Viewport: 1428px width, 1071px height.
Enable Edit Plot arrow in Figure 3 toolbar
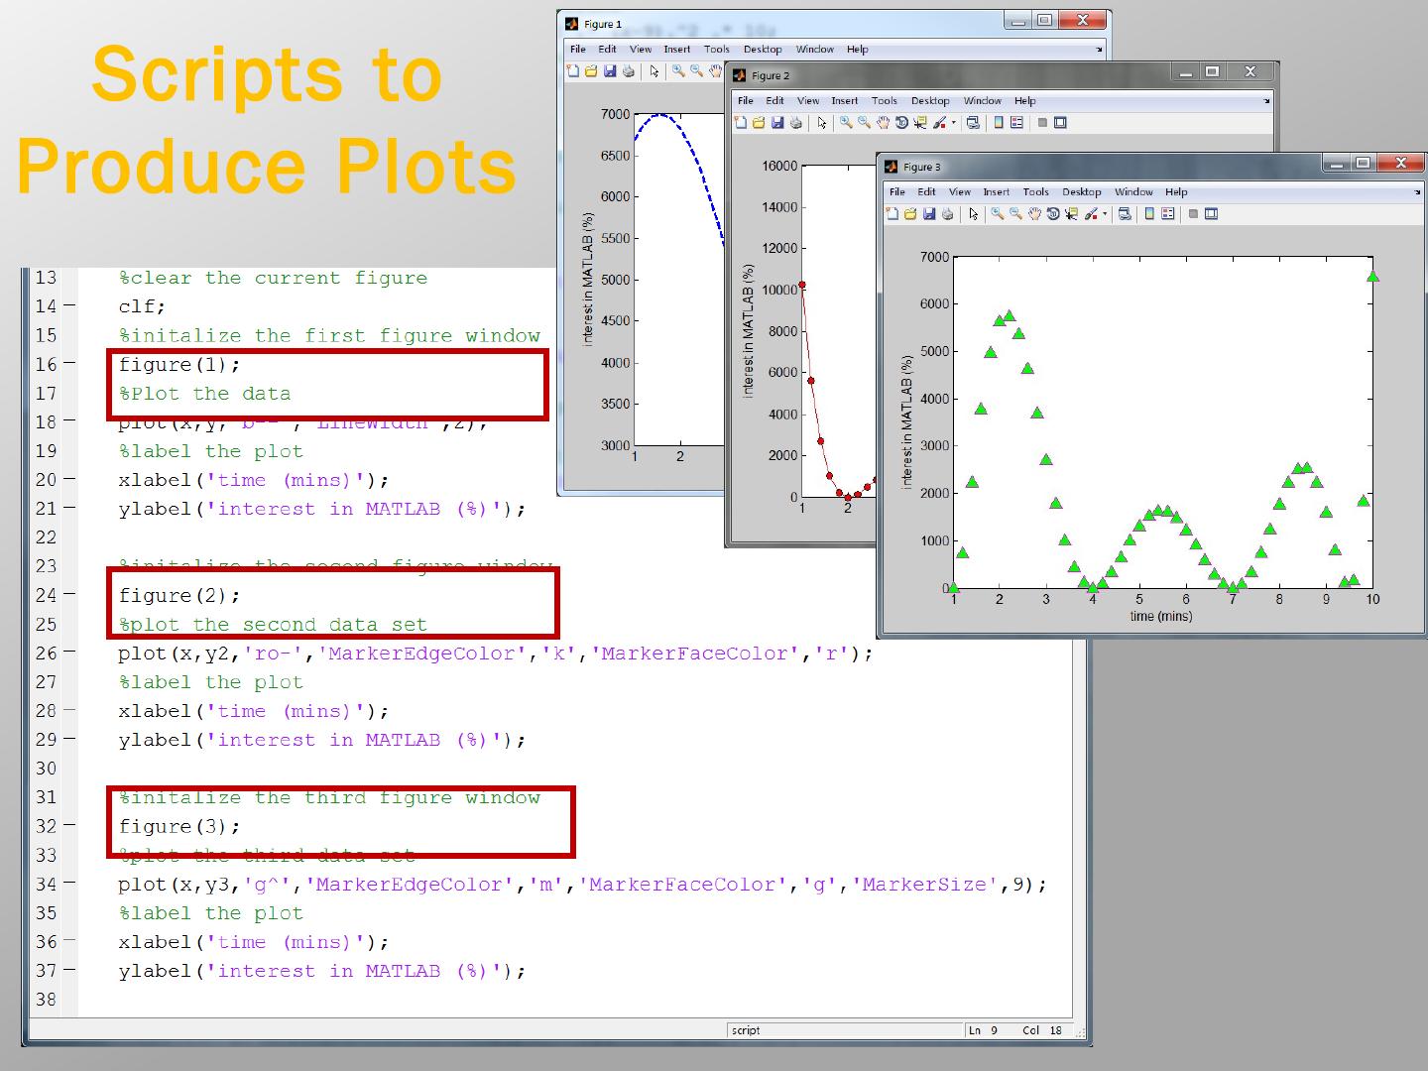click(x=973, y=214)
